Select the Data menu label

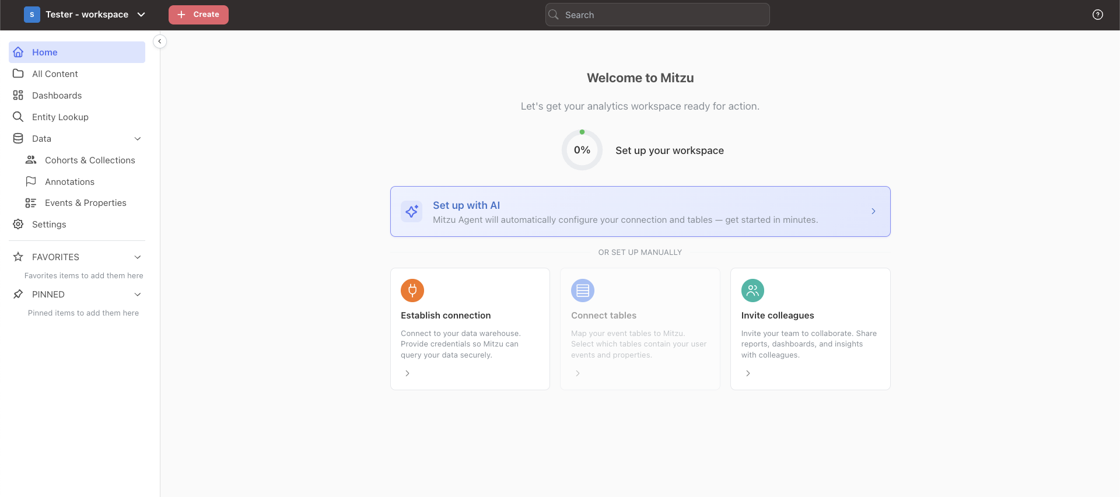tap(41, 138)
